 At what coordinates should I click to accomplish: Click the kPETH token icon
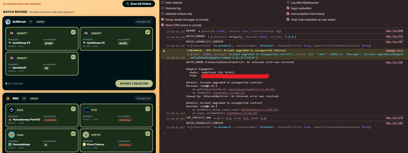pos(85,135)
